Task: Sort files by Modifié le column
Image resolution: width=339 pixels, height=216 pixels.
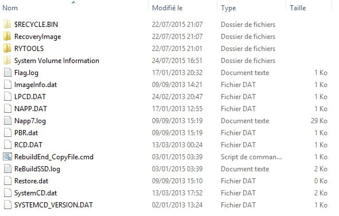Action: (167, 8)
